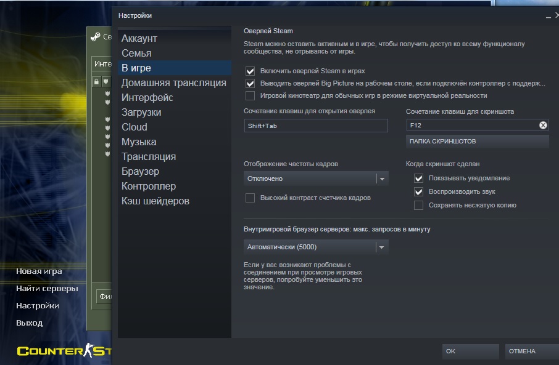Select the 'В игре' settings section
The height and width of the screenshot is (365, 559).
point(175,68)
